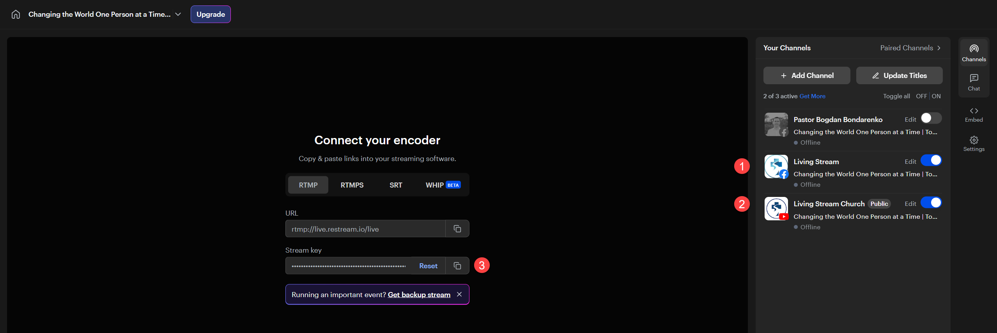Dismiss the backup stream banner
Image resolution: width=997 pixels, height=333 pixels.
pyautogui.click(x=459, y=294)
